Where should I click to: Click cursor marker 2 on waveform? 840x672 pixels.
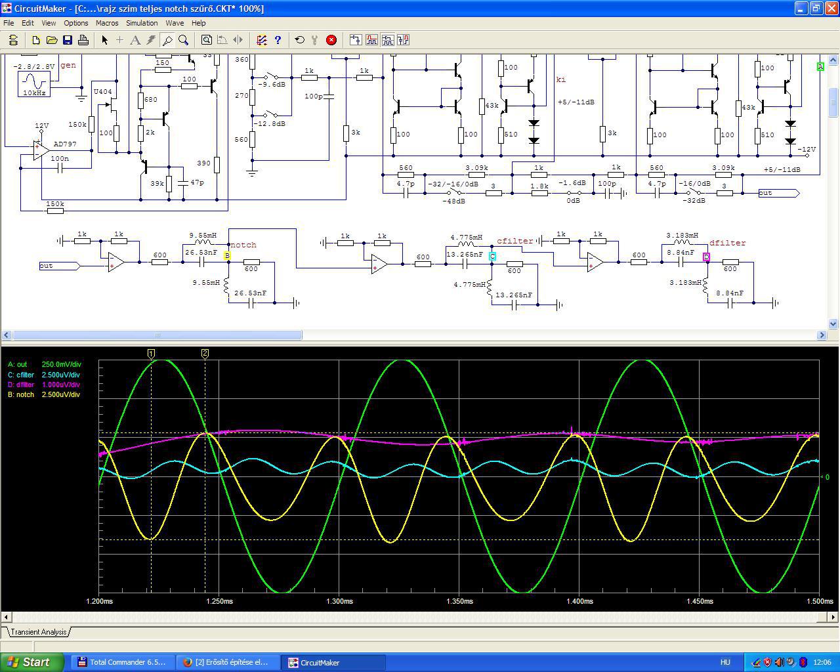[x=205, y=354]
